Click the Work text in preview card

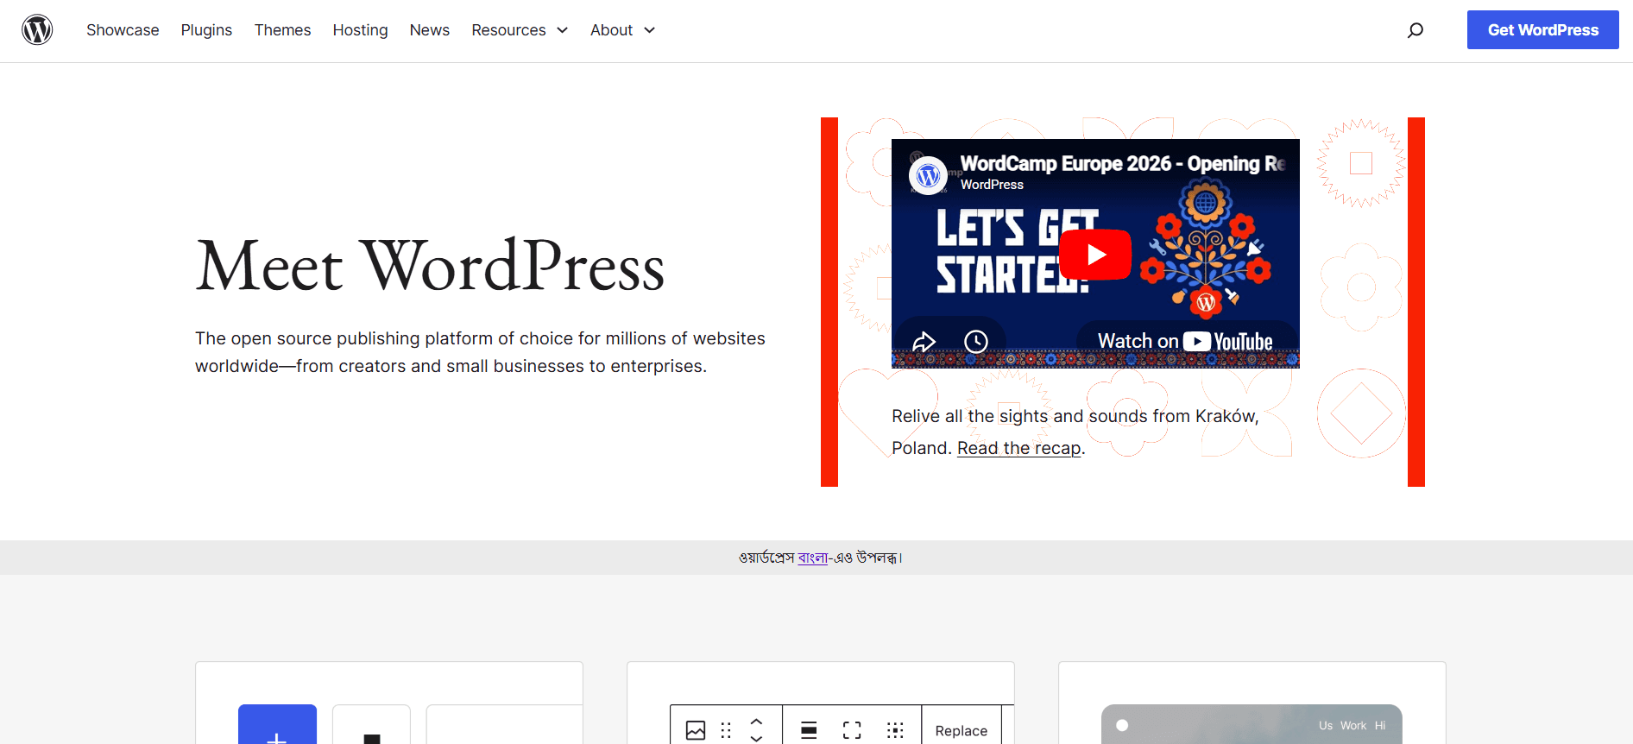pos(1353,726)
